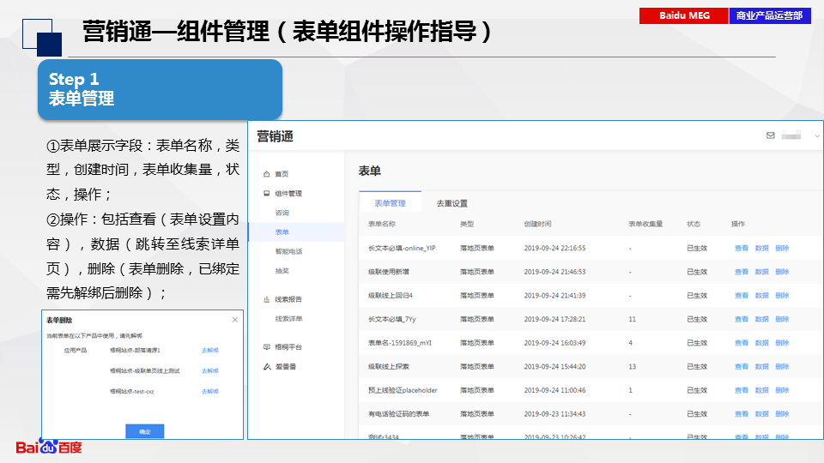Click 查看 for 级联使用新增
The width and height of the screenshot is (824, 463).
742,272
